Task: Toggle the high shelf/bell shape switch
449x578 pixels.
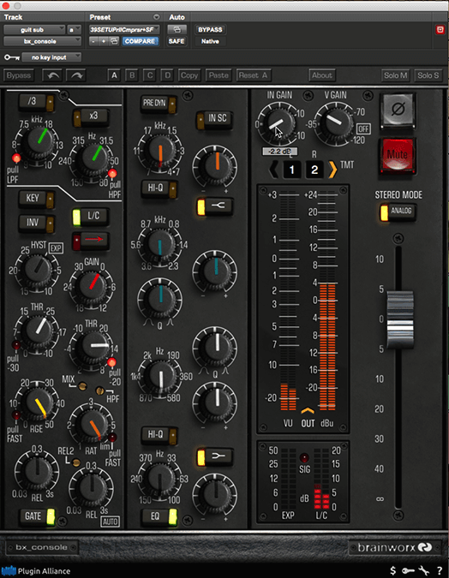Action: pos(215,206)
